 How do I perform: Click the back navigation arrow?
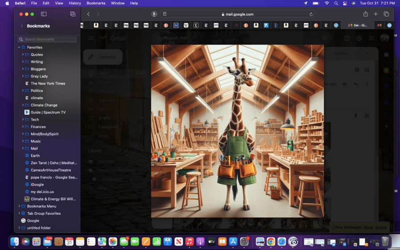pos(89,14)
